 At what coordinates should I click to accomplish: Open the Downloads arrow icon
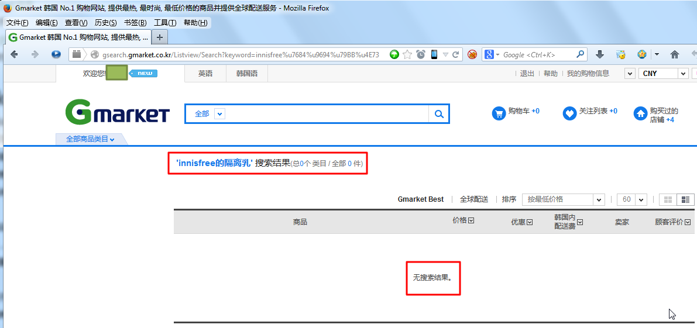pos(600,54)
